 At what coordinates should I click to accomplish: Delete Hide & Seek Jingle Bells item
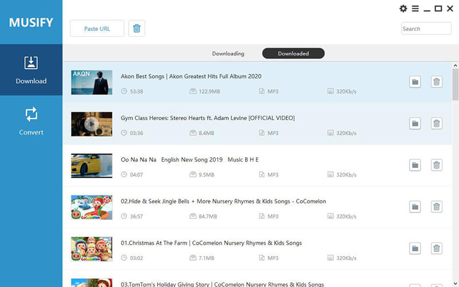coord(437,207)
